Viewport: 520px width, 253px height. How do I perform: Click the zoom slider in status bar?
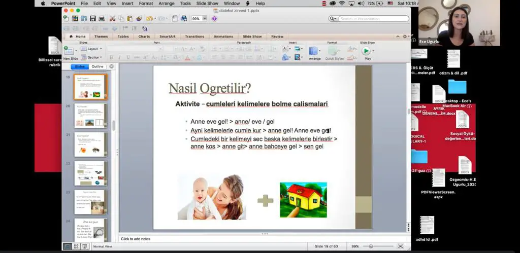pos(378,246)
